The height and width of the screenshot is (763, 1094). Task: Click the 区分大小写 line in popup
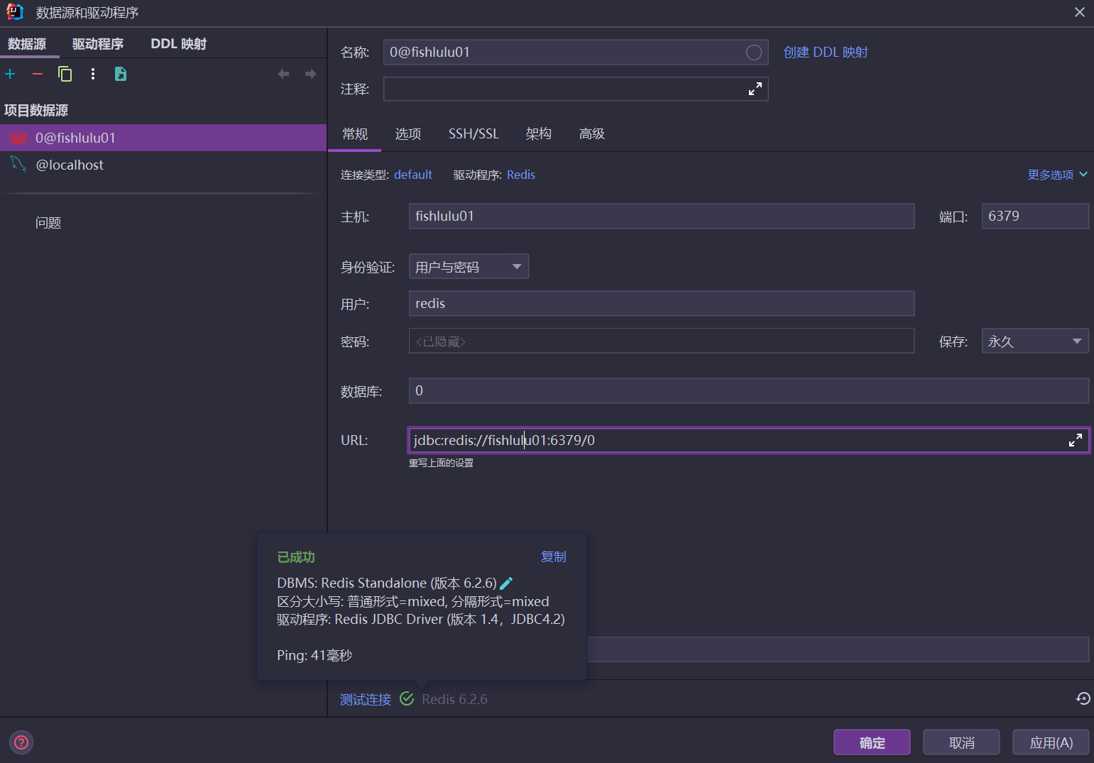413,601
